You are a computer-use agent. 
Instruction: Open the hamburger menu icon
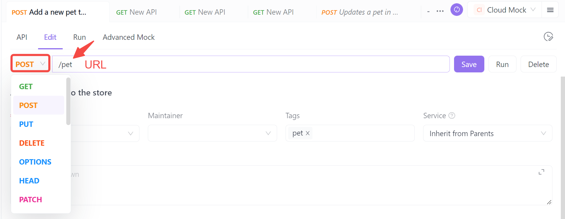tap(550, 10)
